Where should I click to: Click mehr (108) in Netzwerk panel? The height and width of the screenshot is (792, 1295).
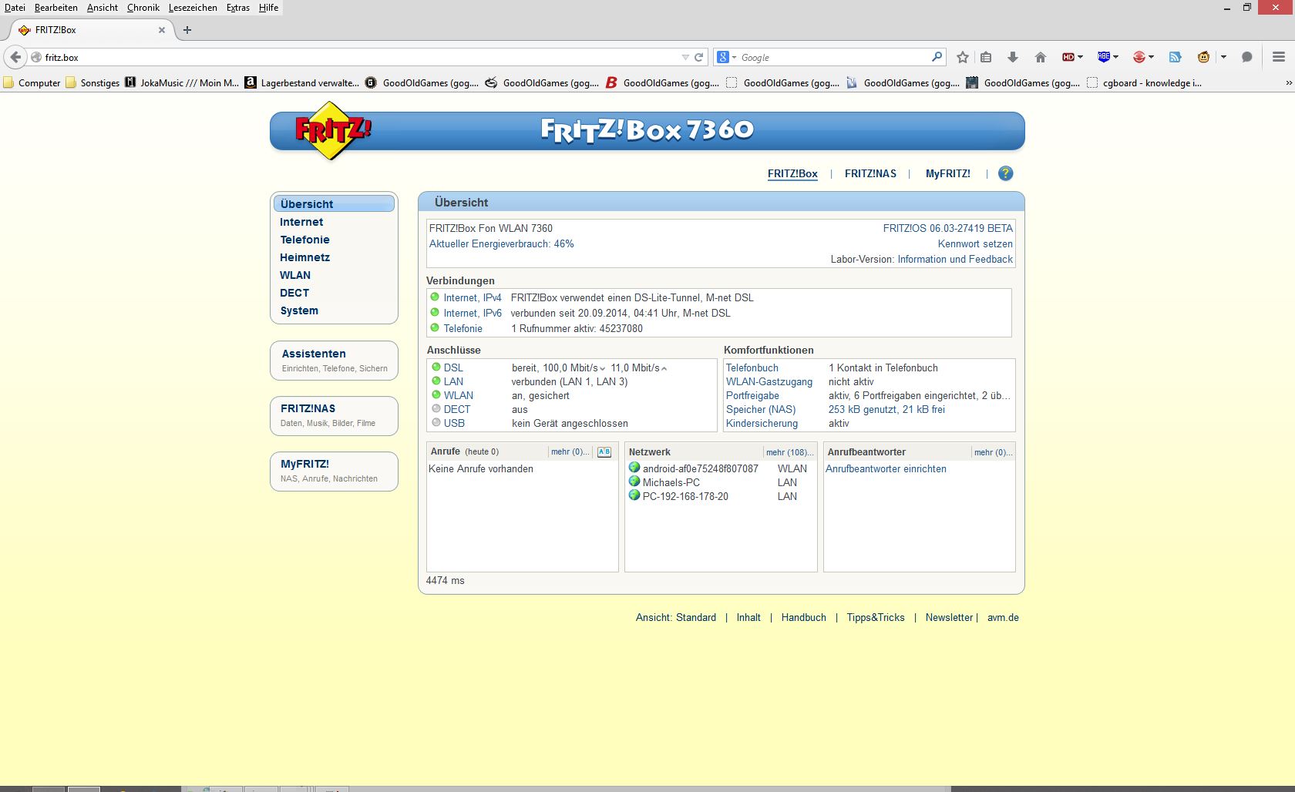(x=789, y=452)
